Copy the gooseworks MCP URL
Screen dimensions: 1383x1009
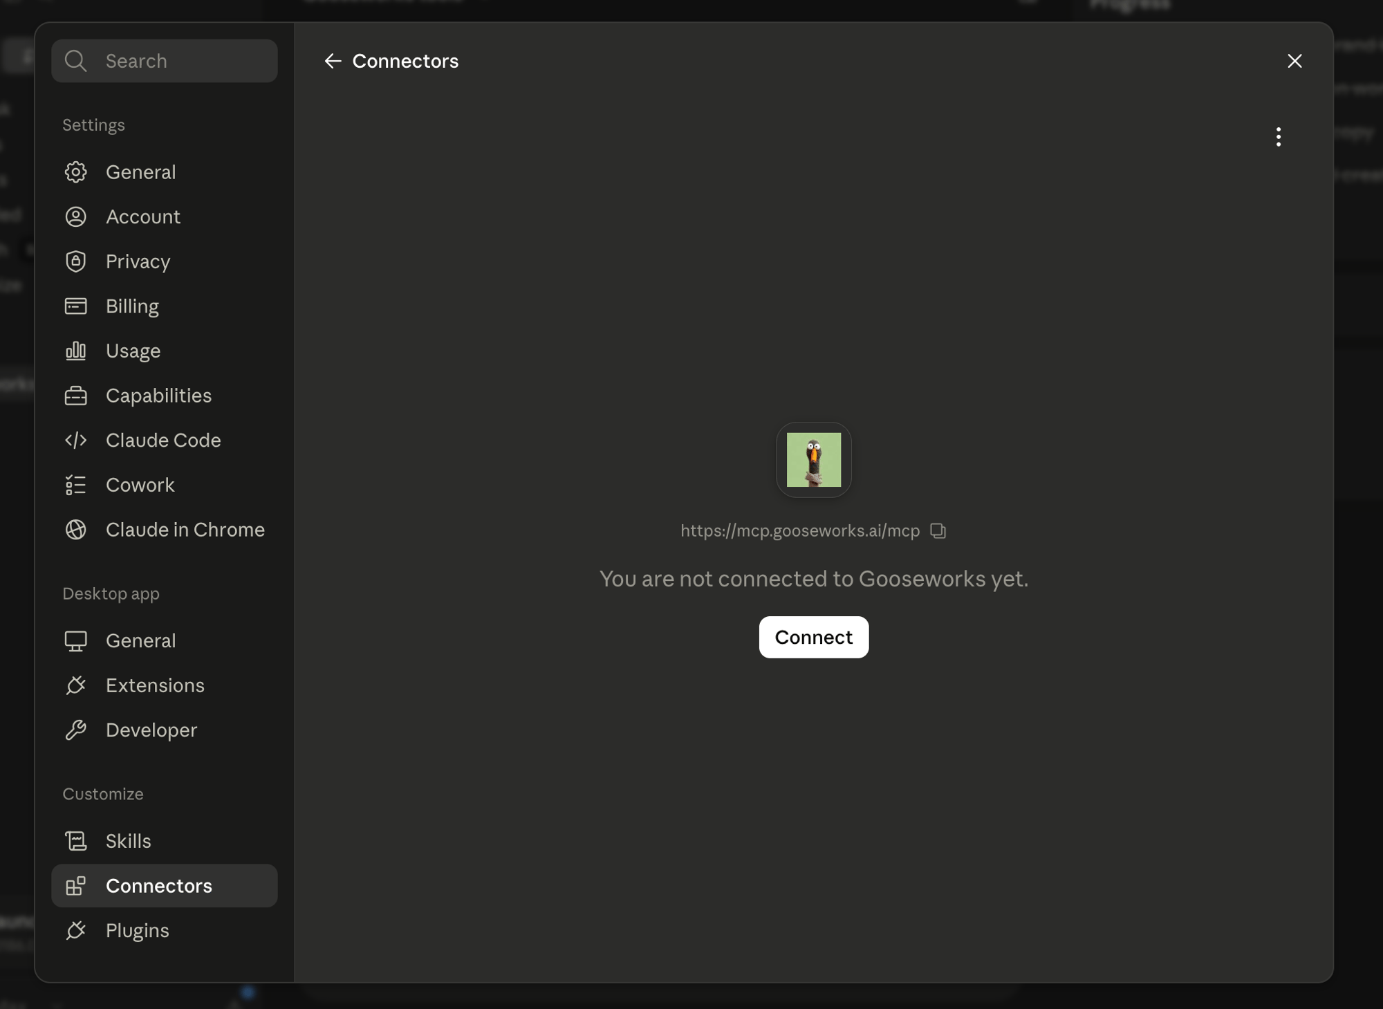[938, 530]
